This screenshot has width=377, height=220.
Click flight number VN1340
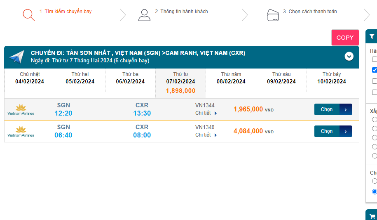click(205, 127)
